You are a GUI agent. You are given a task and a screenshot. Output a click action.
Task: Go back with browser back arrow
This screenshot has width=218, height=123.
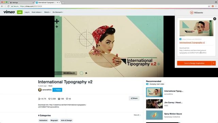tap(2, 6)
